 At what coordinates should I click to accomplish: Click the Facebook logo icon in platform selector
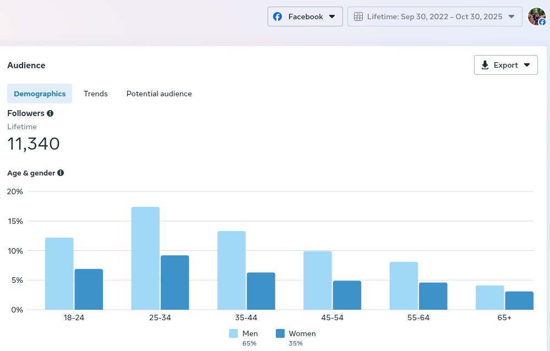pyautogui.click(x=277, y=17)
